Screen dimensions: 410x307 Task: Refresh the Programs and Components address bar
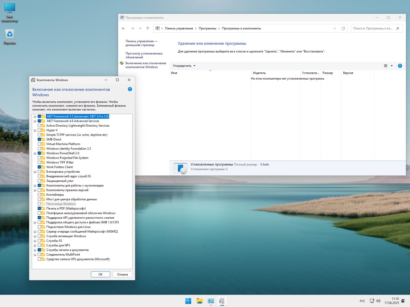[343, 28]
